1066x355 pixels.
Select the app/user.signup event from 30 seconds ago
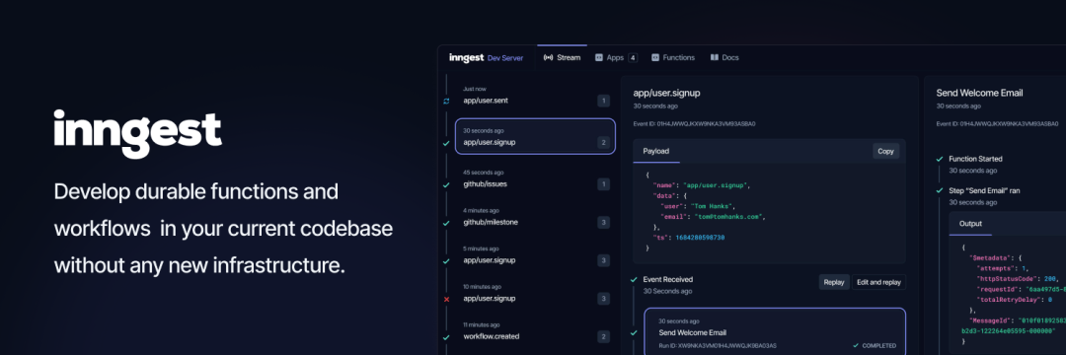535,136
